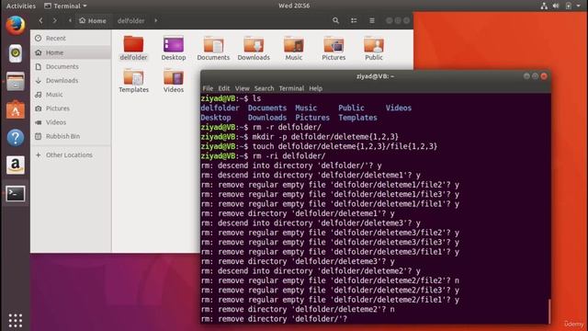Viewport: 588px width, 331px height.
Task: Click the 'touch delfolder/deleteme{1,2,3}/file{1,2,3}' line
Action: (319, 146)
